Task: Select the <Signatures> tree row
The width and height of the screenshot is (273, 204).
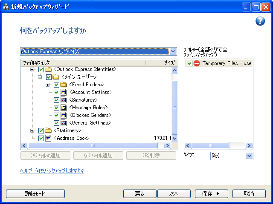Action: tap(83, 100)
